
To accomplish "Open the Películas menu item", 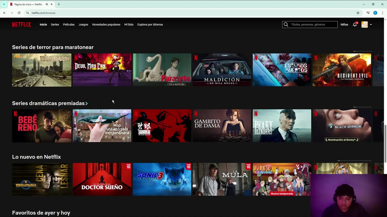I will pos(69,24).
